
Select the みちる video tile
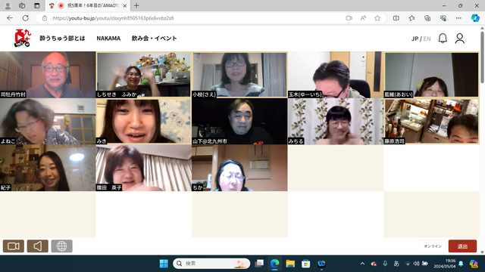click(x=336, y=122)
